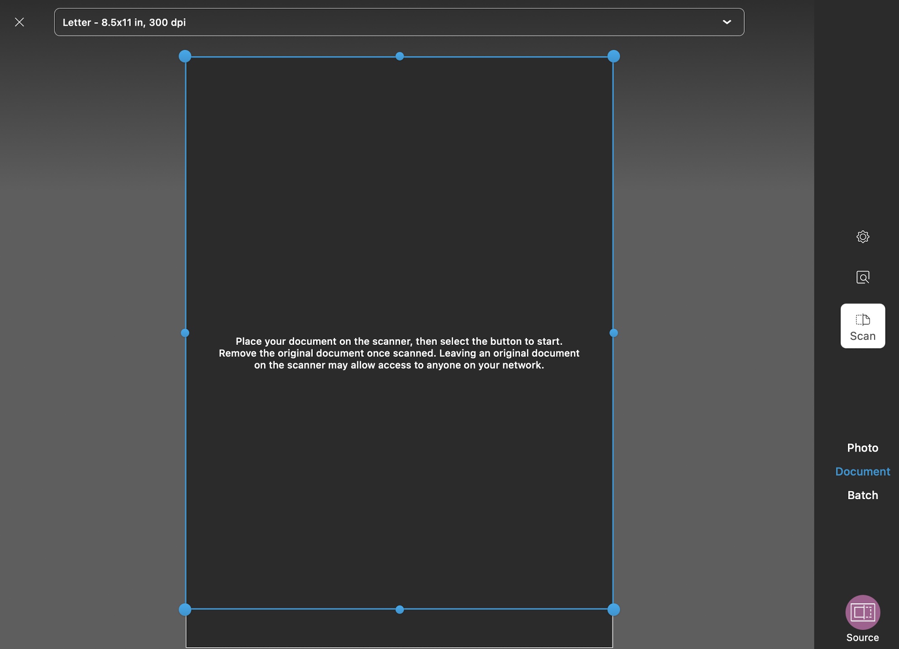Screen dimensions: 899x649
Task: Click the top edge middle crop handle
Action: pos(399,56)
